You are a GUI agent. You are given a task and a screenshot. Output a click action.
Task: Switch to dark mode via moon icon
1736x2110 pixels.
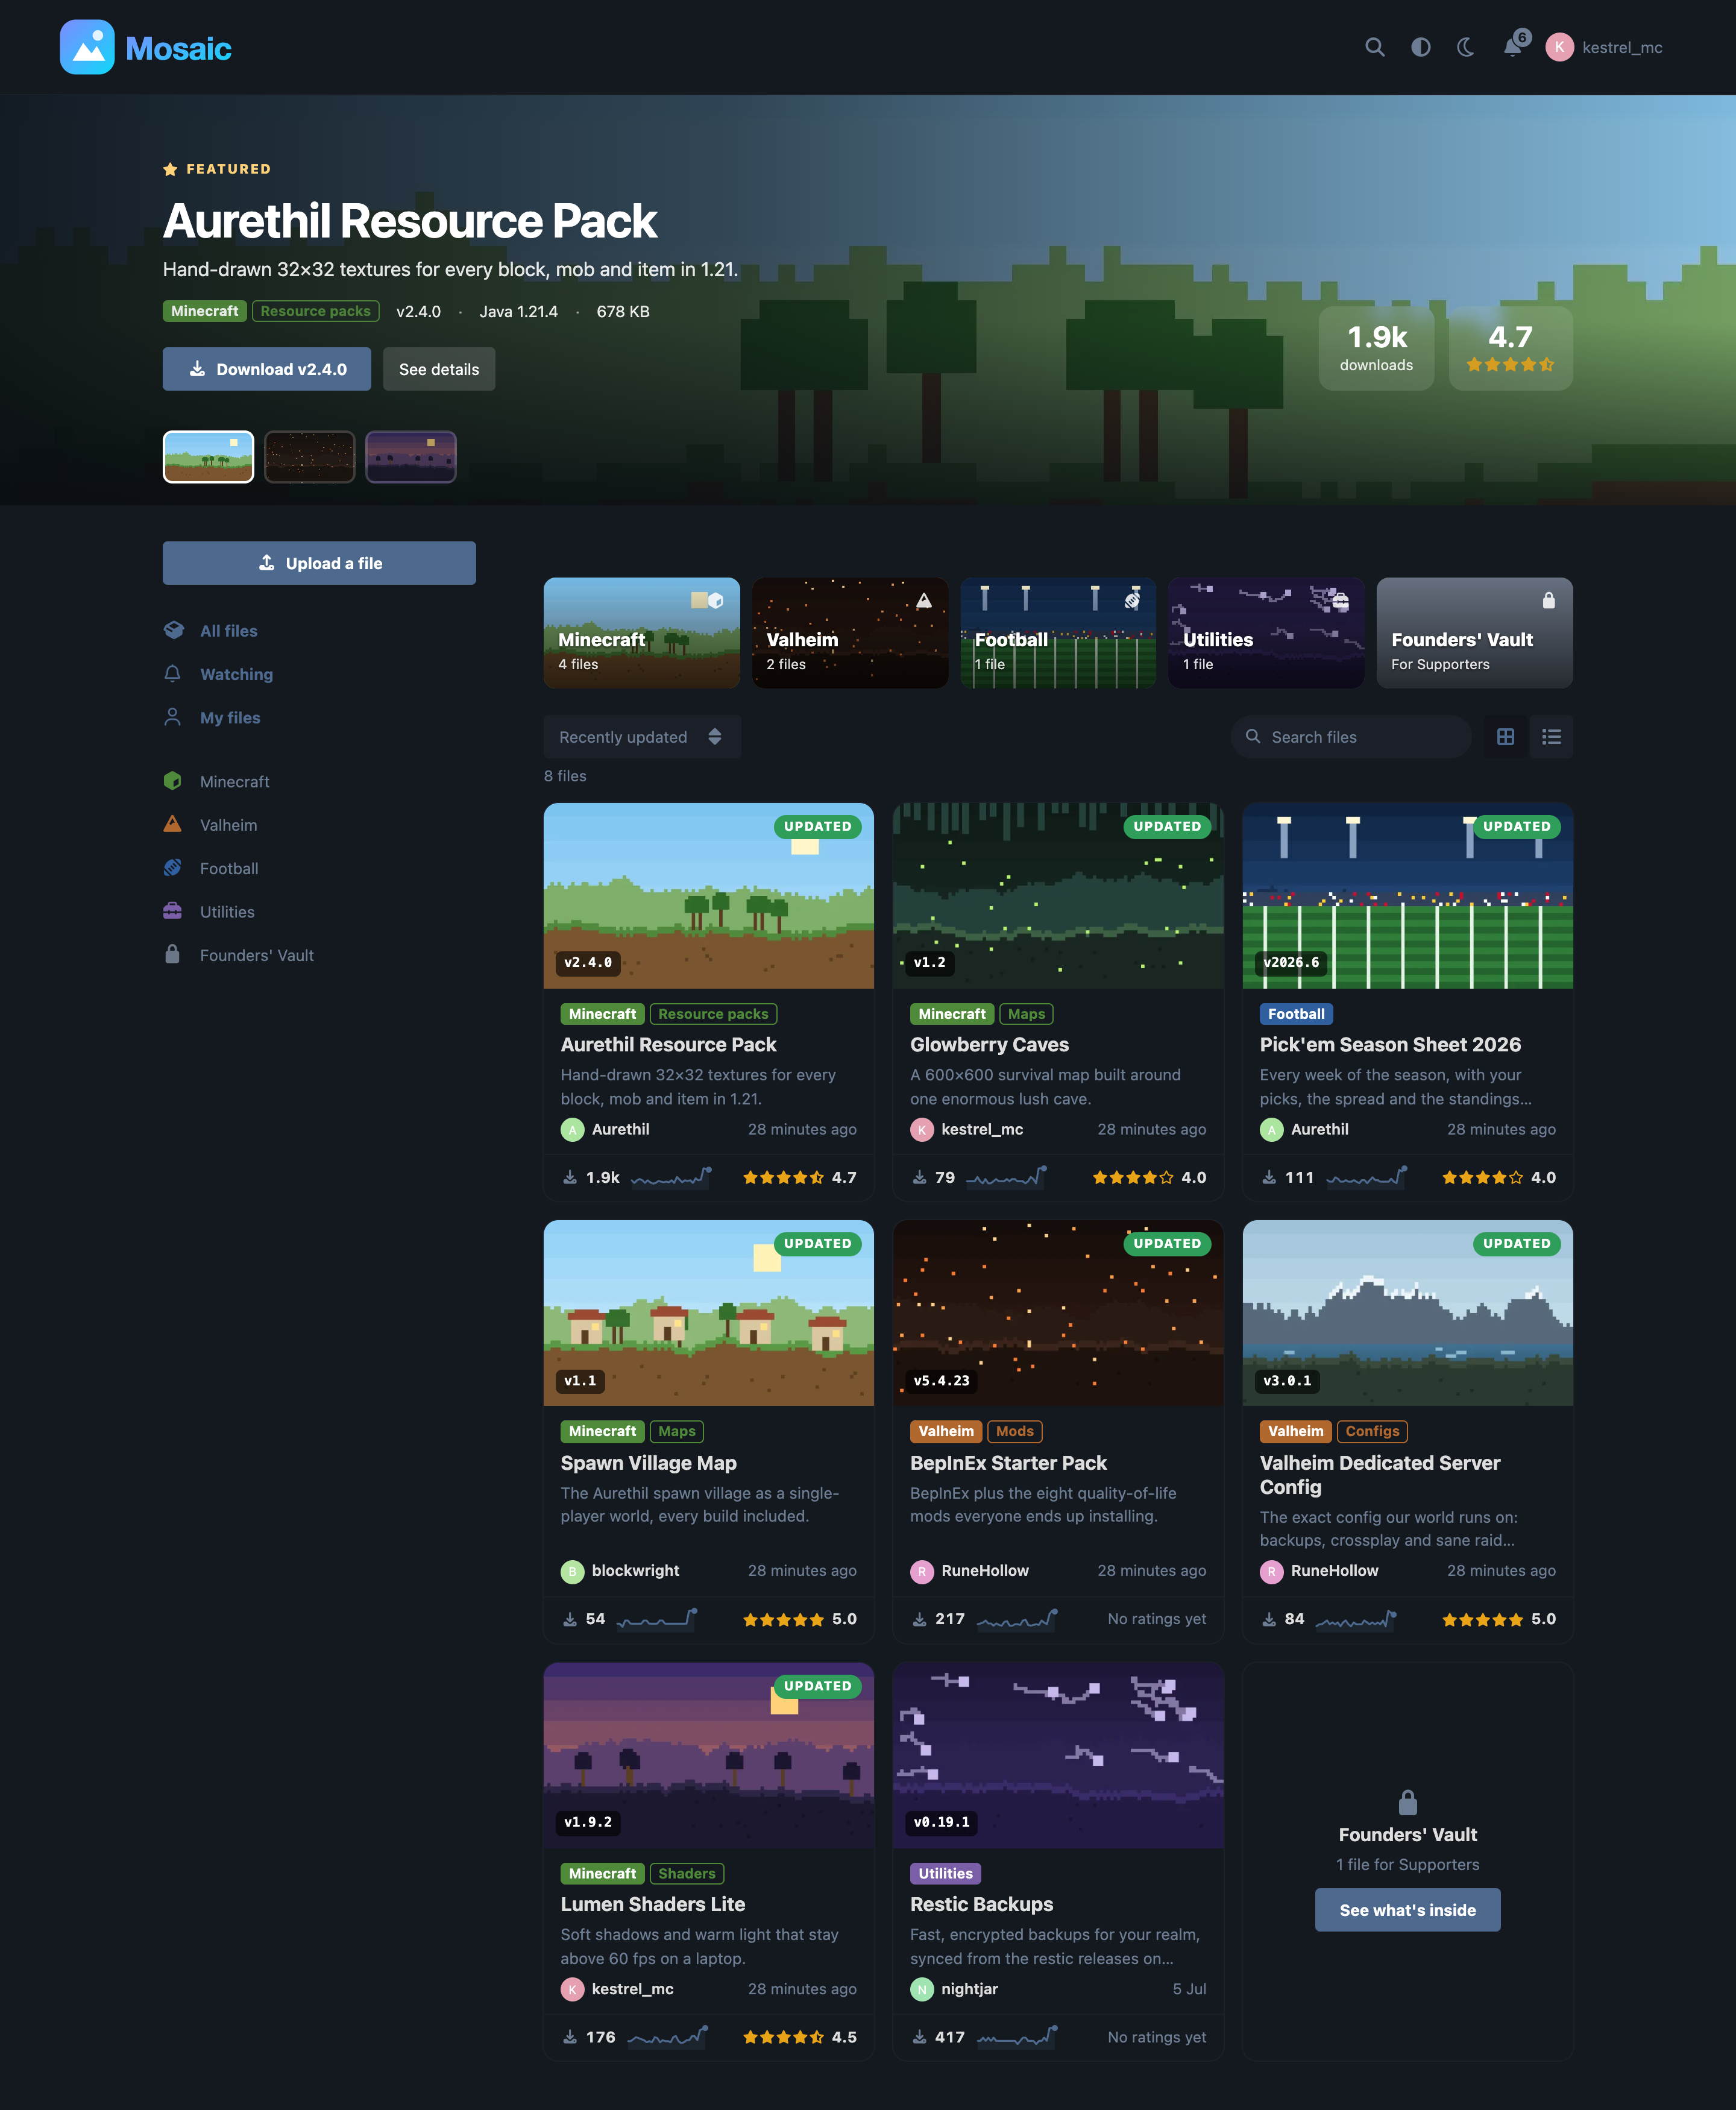(1466, 47)
